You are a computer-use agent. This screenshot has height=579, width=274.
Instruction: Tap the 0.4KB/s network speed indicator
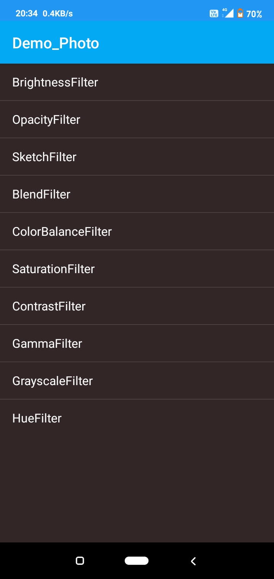[57, 14]
